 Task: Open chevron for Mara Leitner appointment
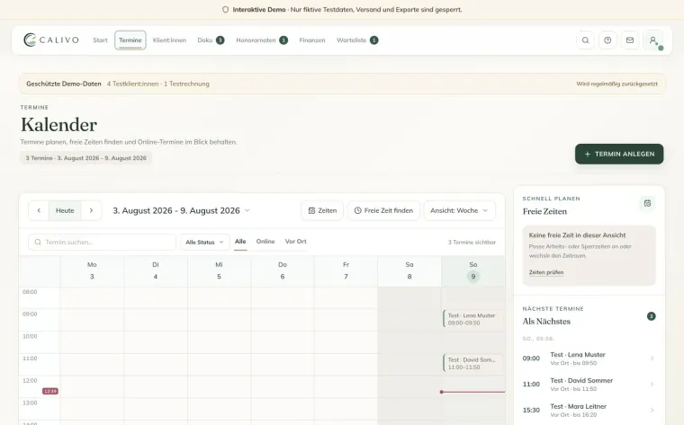point(652,410)
